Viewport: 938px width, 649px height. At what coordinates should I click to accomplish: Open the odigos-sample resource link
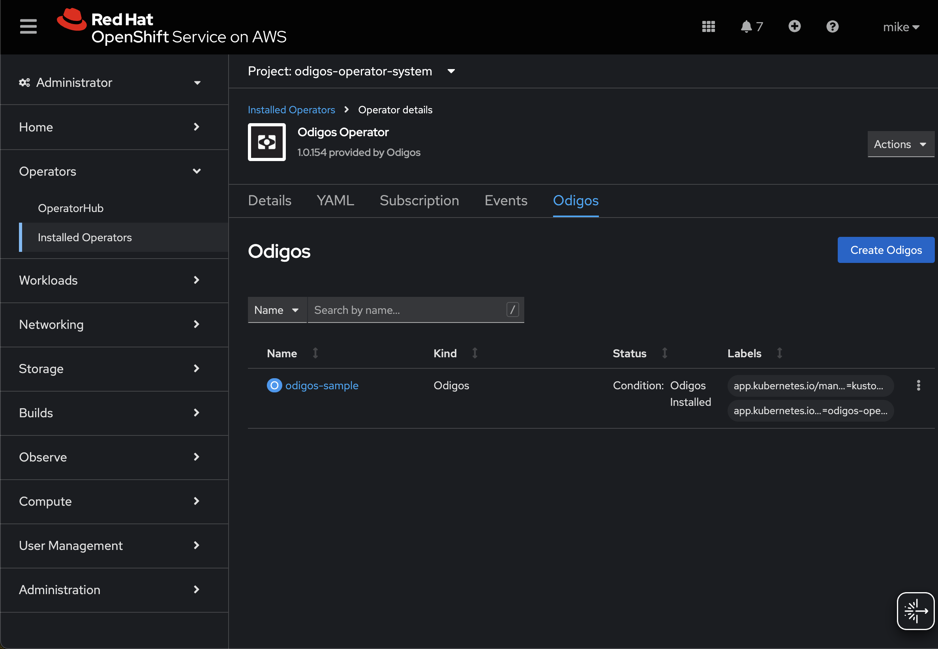pos(321,386)
